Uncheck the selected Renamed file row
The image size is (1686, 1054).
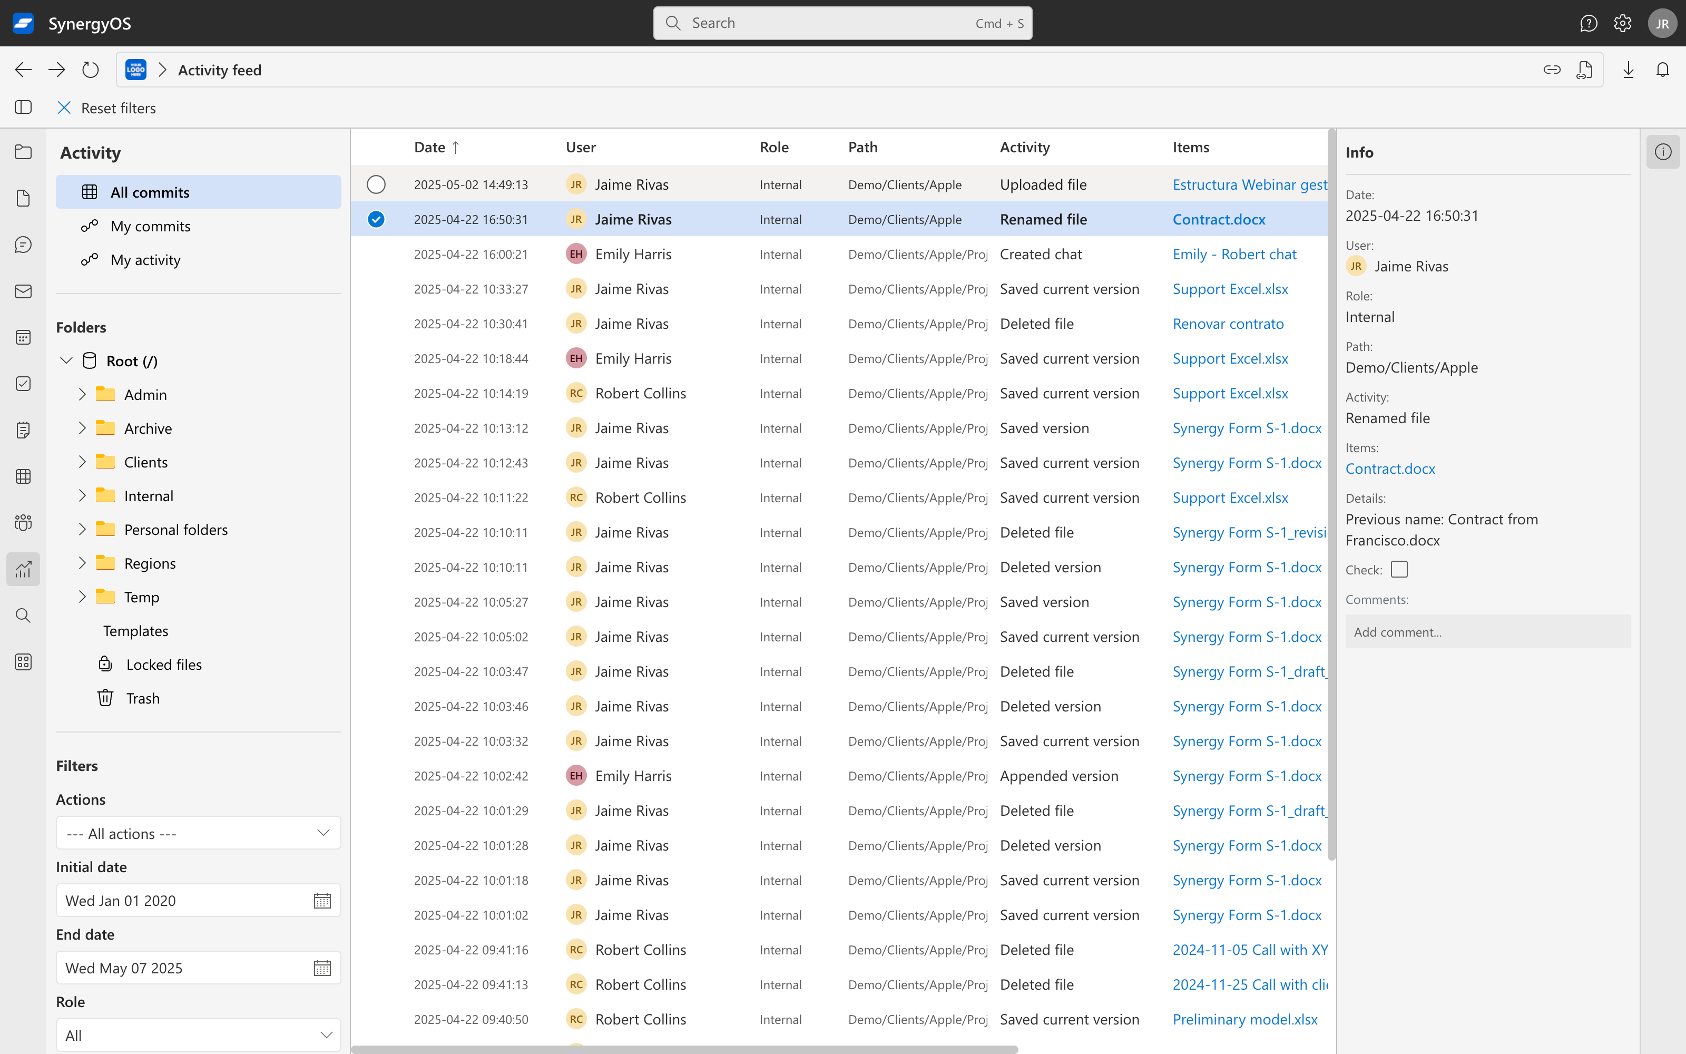(376, 220)
